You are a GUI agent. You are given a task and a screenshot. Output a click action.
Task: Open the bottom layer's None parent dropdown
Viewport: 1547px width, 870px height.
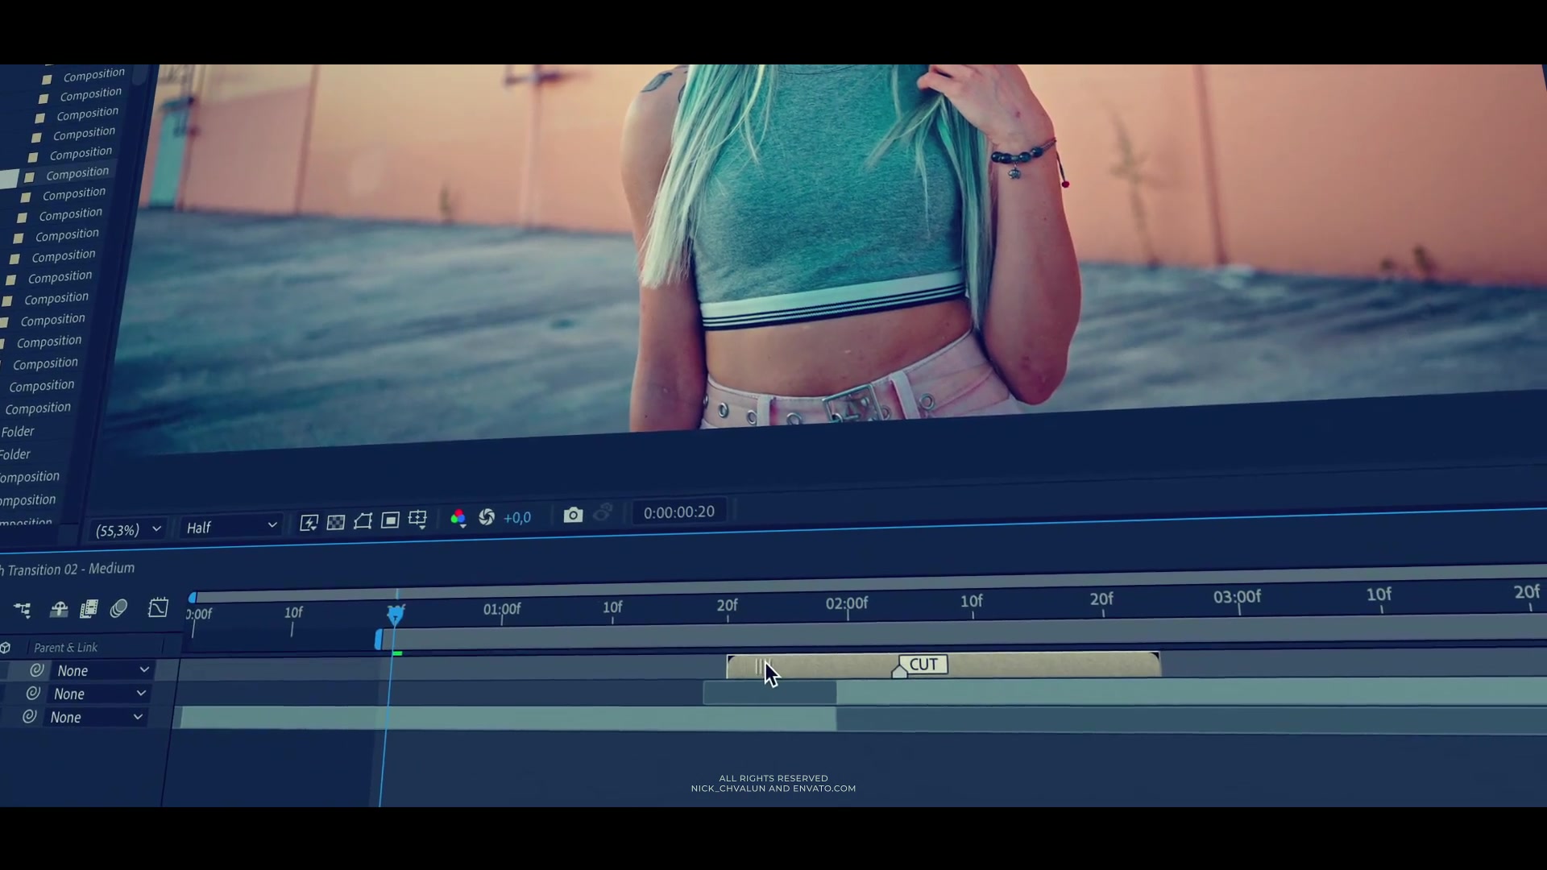(96, 717)
